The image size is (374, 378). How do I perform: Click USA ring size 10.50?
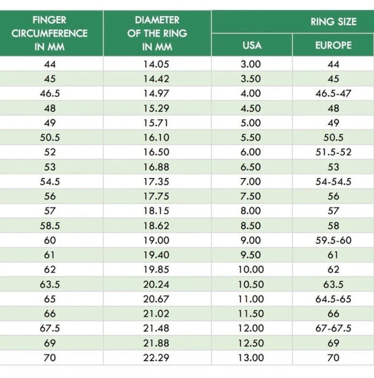click(x=251, y=285)
